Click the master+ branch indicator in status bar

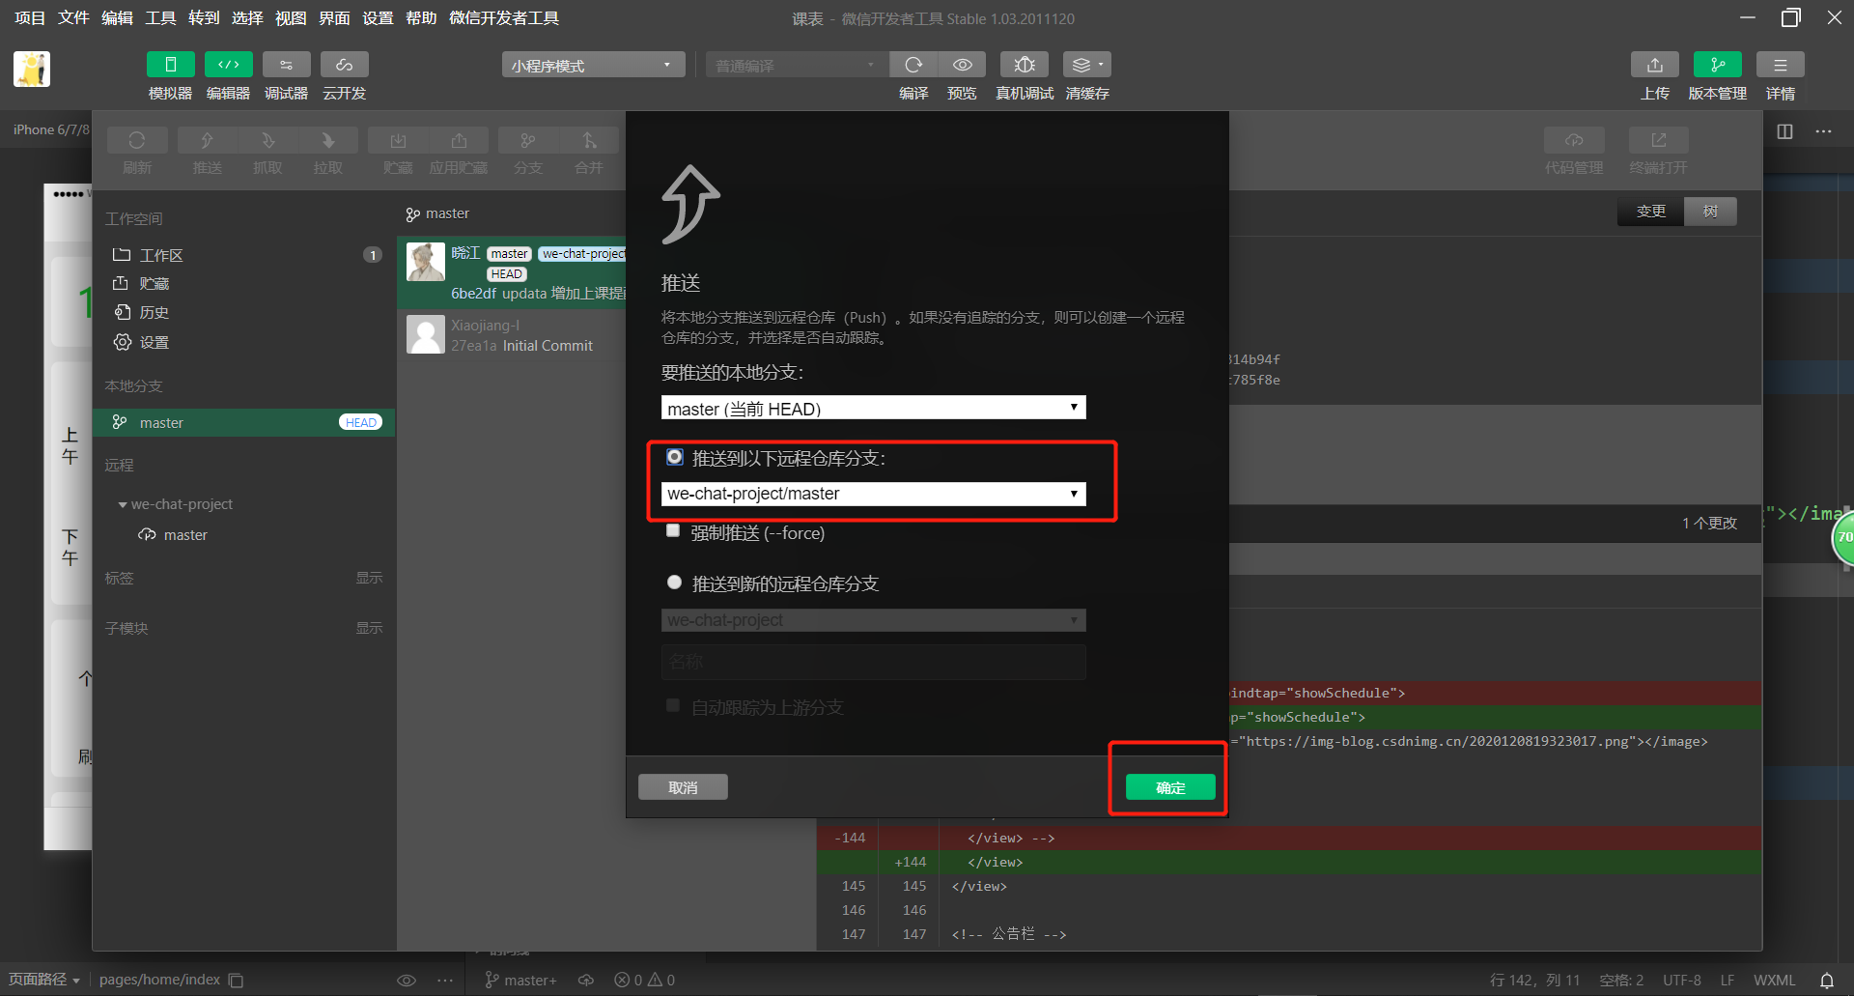click(x=520, y=980)
